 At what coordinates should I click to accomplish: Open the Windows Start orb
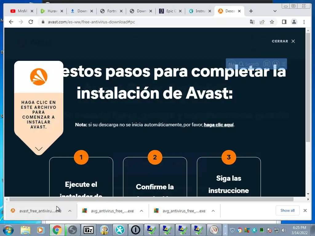[x=8, y=230]
